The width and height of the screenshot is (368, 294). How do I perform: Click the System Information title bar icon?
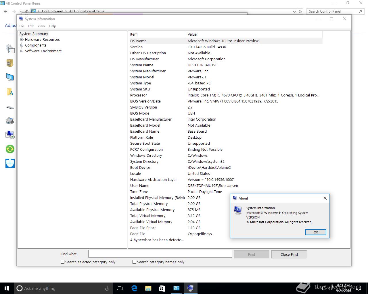click(x=21, y=19)
